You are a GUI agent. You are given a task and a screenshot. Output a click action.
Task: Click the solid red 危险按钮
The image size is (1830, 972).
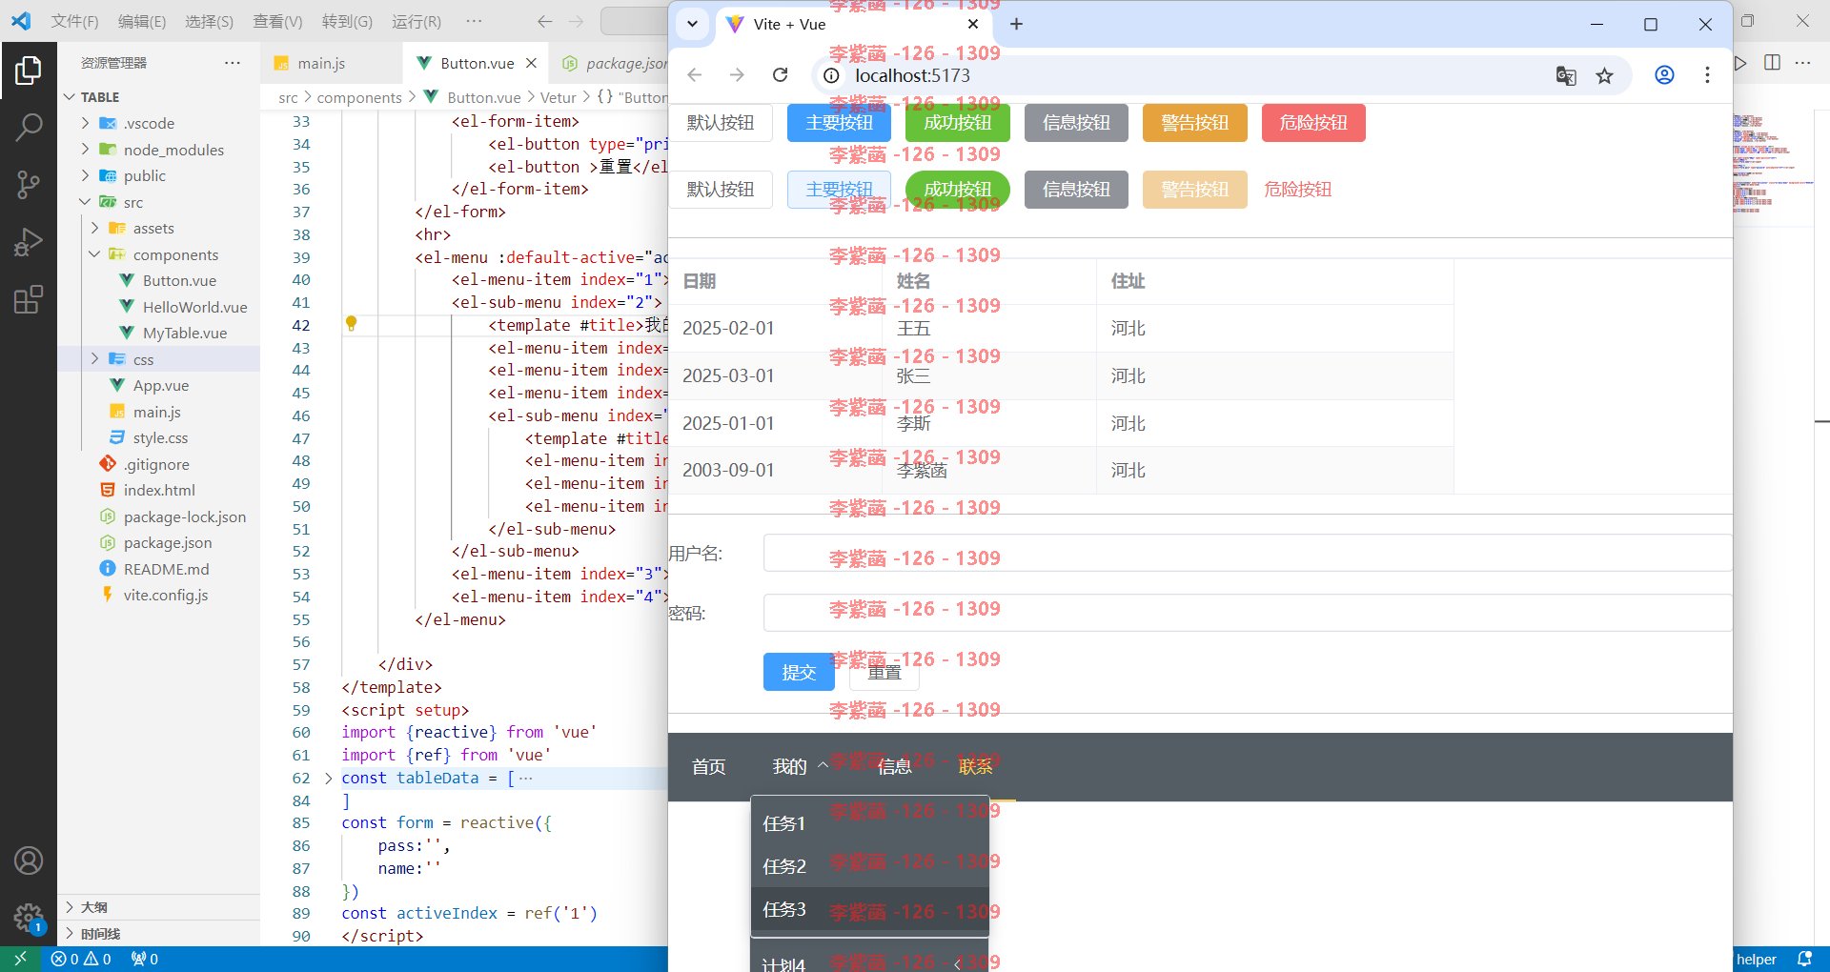click(1313, 123)
